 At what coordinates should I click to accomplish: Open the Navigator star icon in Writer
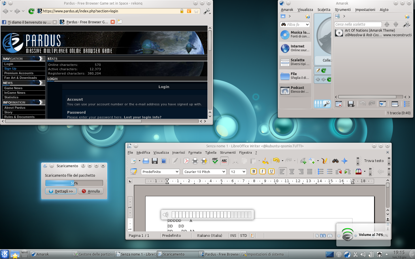[x=344, y=161]
